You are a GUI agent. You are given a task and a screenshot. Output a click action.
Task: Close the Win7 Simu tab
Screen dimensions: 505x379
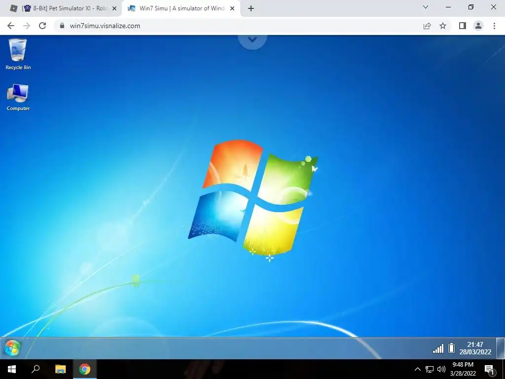point(232,8)
